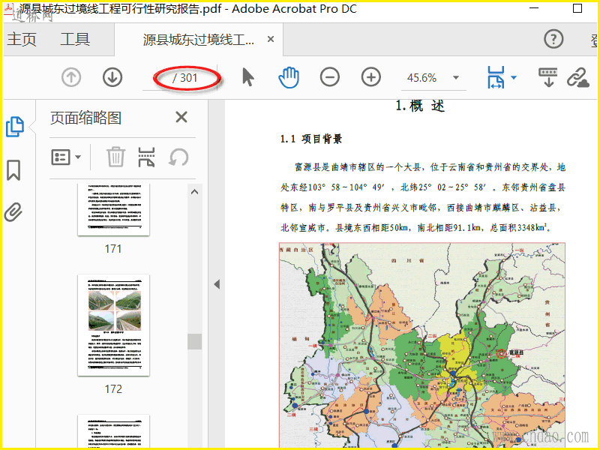Zoom in with the plus icon
The height and width of the screenshot is (450, 600).
pos(371,77)
